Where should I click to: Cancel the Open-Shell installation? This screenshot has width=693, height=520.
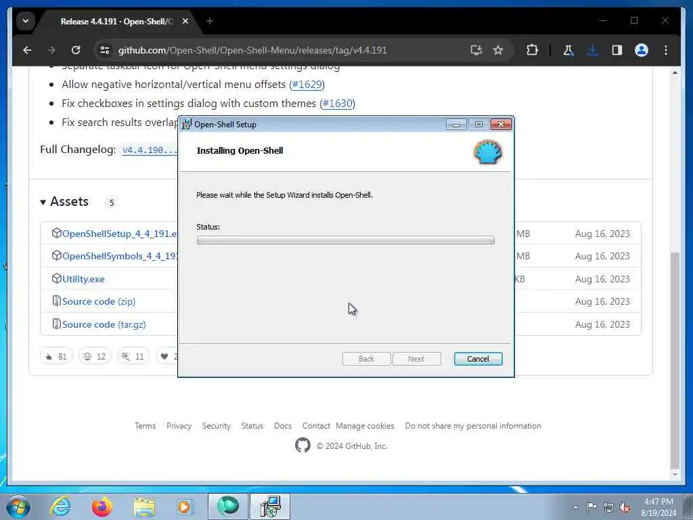point(478,359)
